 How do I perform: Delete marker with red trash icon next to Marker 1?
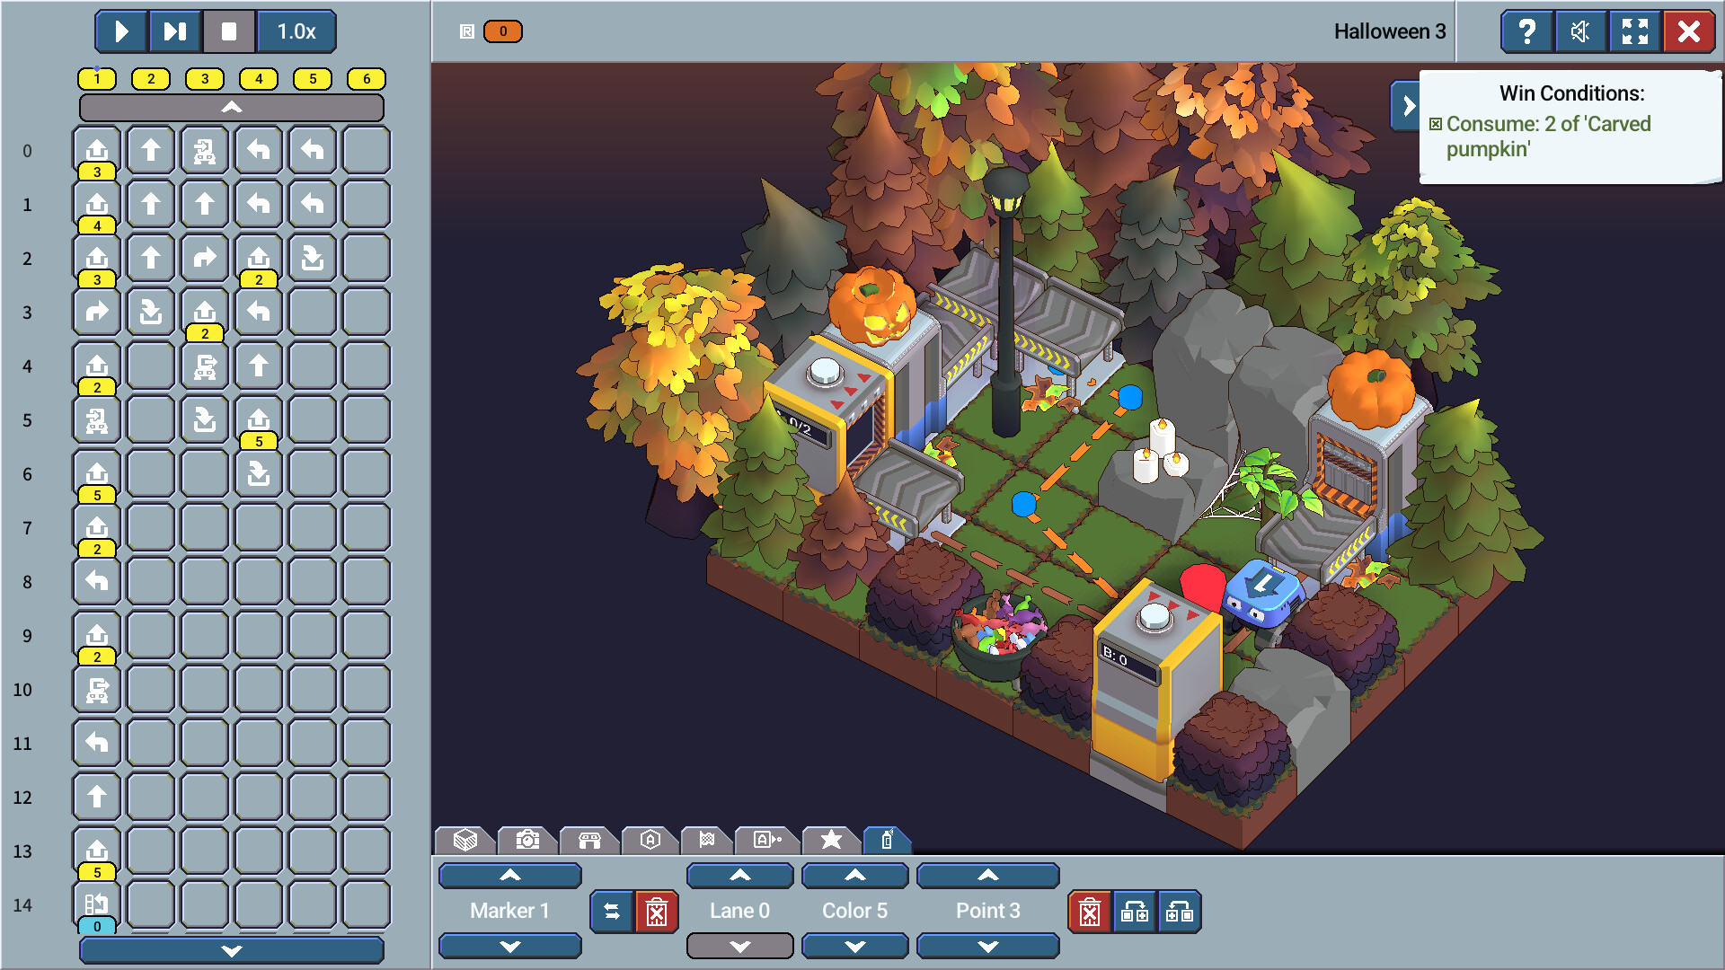point(657,913)
